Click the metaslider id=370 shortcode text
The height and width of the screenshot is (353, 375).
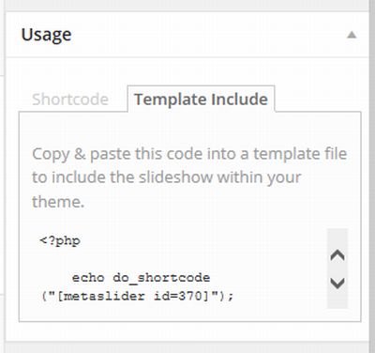[x=137, y=296]
